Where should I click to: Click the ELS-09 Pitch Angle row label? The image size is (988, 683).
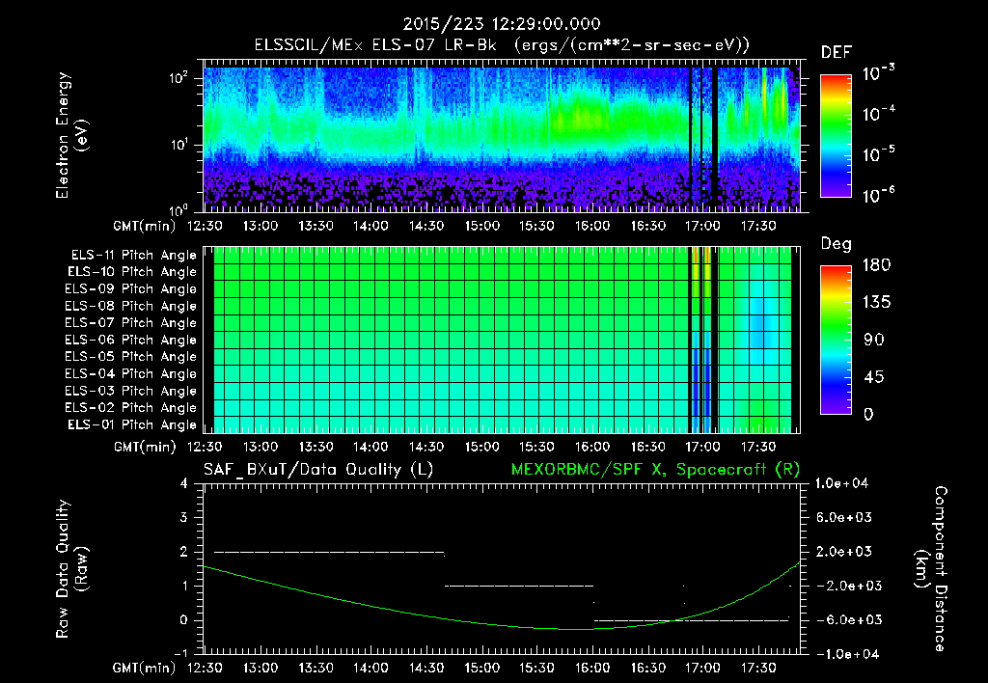click(x=131, y=289)
